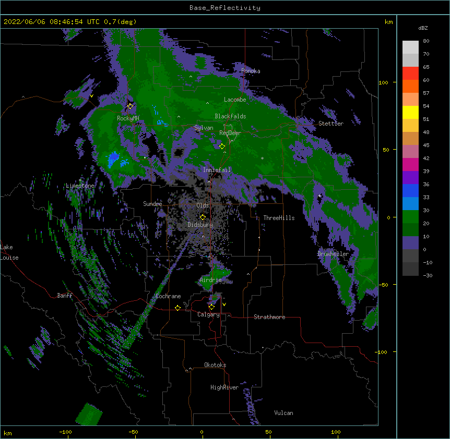Click the Calgary city label
Image resolution: width=450 pixels, height=439 pixels.
[x=208, y=314]
